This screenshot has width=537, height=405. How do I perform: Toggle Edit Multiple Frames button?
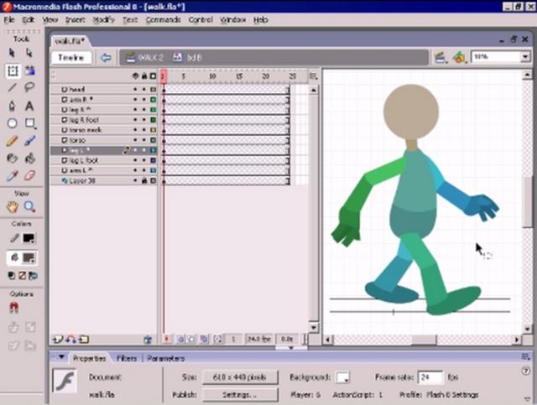click(x=204, y=340)
